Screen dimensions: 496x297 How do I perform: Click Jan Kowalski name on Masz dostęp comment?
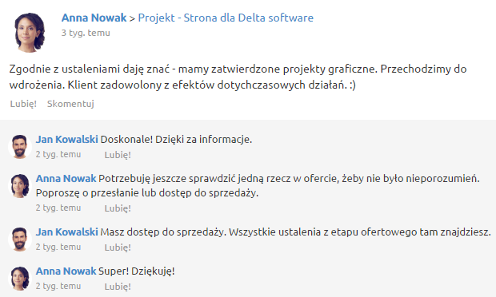pyautogui.click(x=66, y=232)
